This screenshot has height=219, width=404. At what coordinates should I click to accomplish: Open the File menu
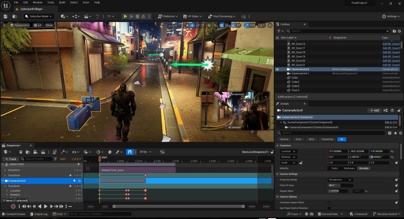16,3
